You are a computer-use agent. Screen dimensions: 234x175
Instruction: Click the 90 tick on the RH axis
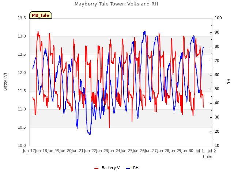click(217, 32)
